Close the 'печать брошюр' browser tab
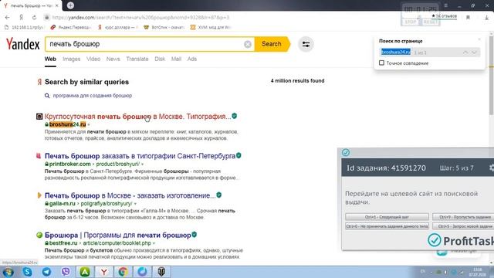 57,5
